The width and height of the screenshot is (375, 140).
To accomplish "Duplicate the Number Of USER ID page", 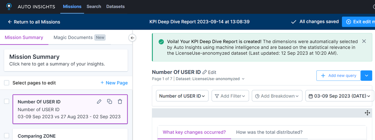I will (110, 102).
